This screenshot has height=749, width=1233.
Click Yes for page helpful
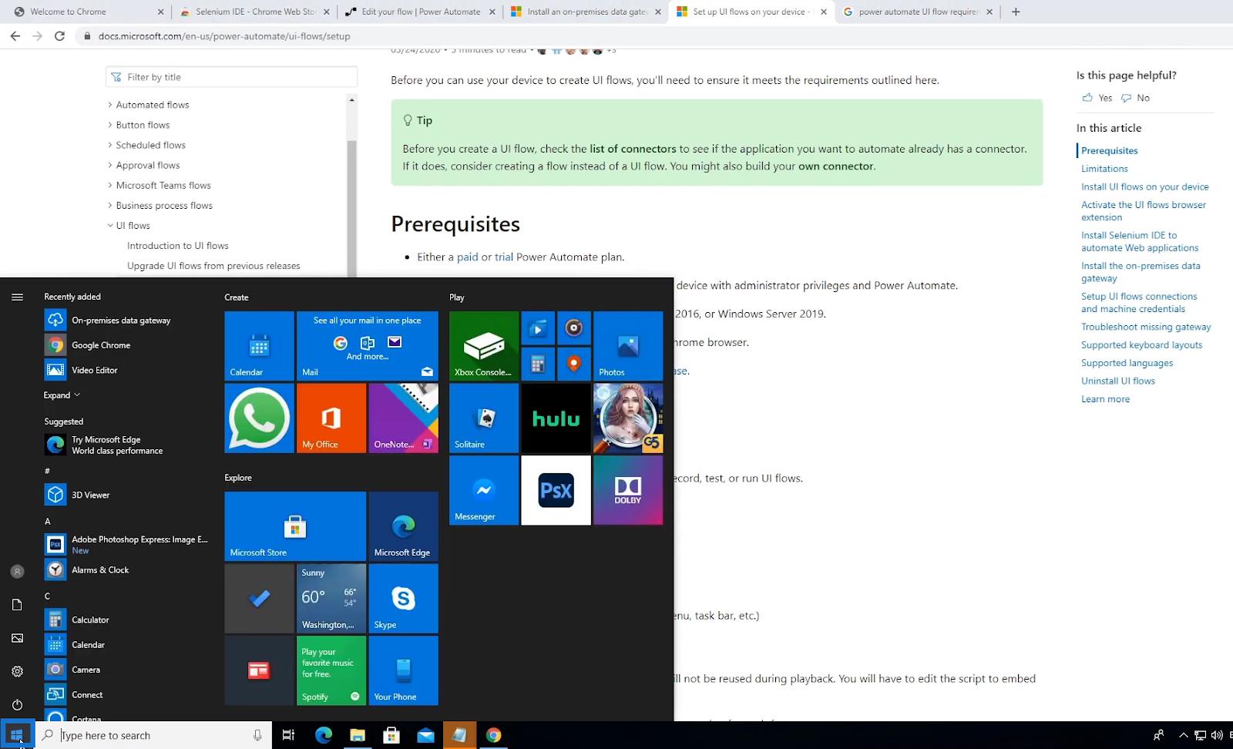(x=1097, y=98)
